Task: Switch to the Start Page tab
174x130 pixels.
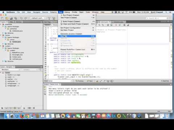Action: 48,22
